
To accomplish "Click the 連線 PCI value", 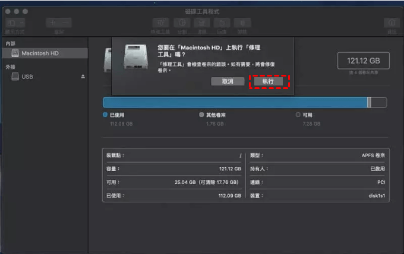I will pyautogui.click(x=381, y=182).
